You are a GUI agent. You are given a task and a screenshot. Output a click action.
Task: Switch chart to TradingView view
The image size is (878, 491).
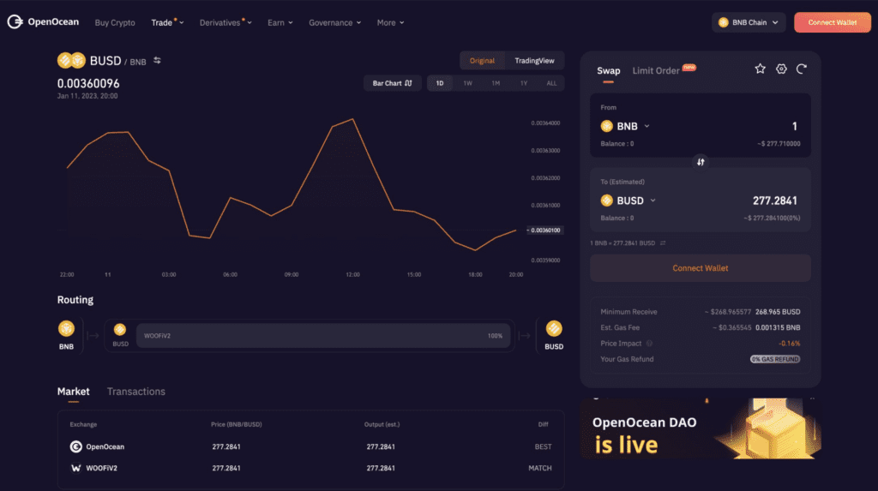(x=534, y=61)
